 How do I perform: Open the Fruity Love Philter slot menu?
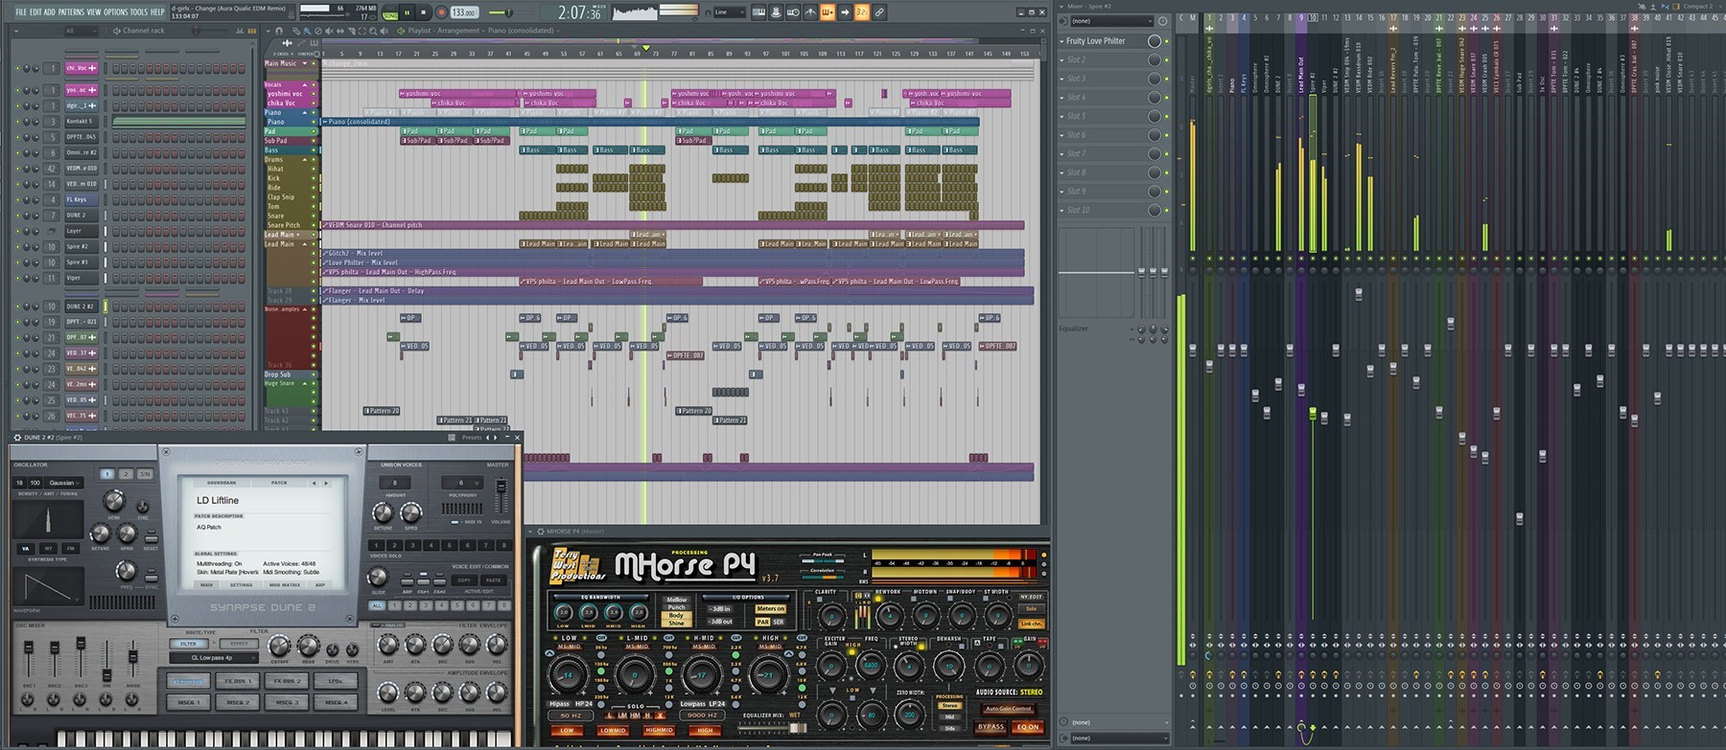(x=1061, y=41)
